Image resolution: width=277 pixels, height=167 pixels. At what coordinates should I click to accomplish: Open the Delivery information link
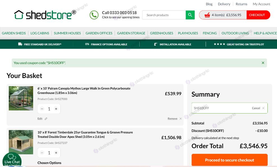pyautogui.click(x=224, y=4)
